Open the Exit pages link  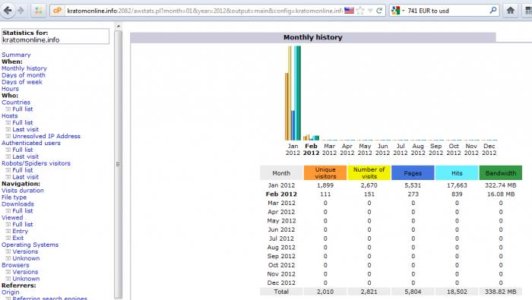click(18, 238)
